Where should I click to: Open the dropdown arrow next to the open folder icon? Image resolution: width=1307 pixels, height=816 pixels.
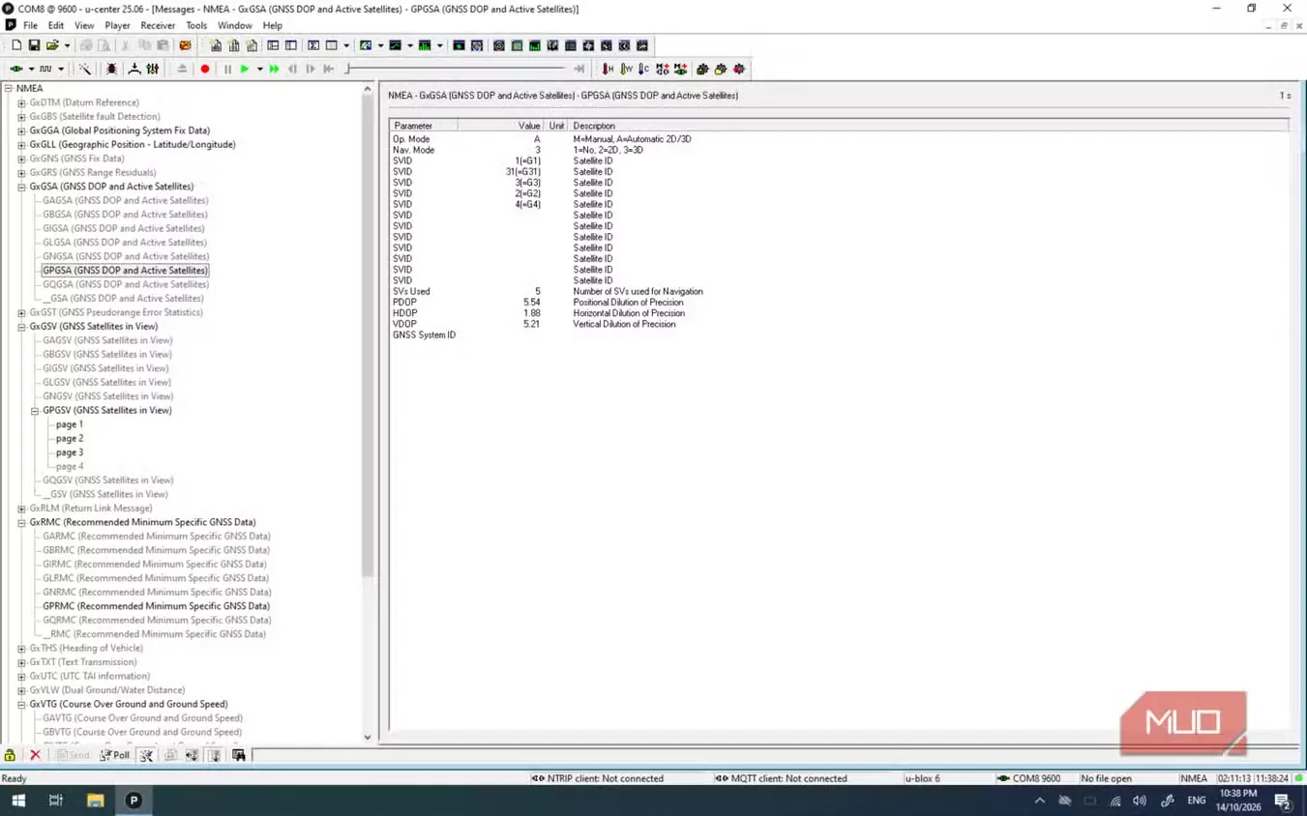coord(67,45)
